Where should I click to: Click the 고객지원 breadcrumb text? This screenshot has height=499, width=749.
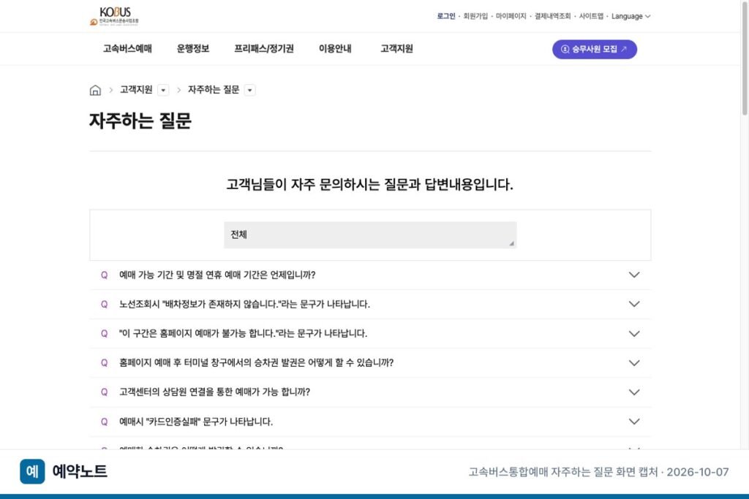(136, 90)
